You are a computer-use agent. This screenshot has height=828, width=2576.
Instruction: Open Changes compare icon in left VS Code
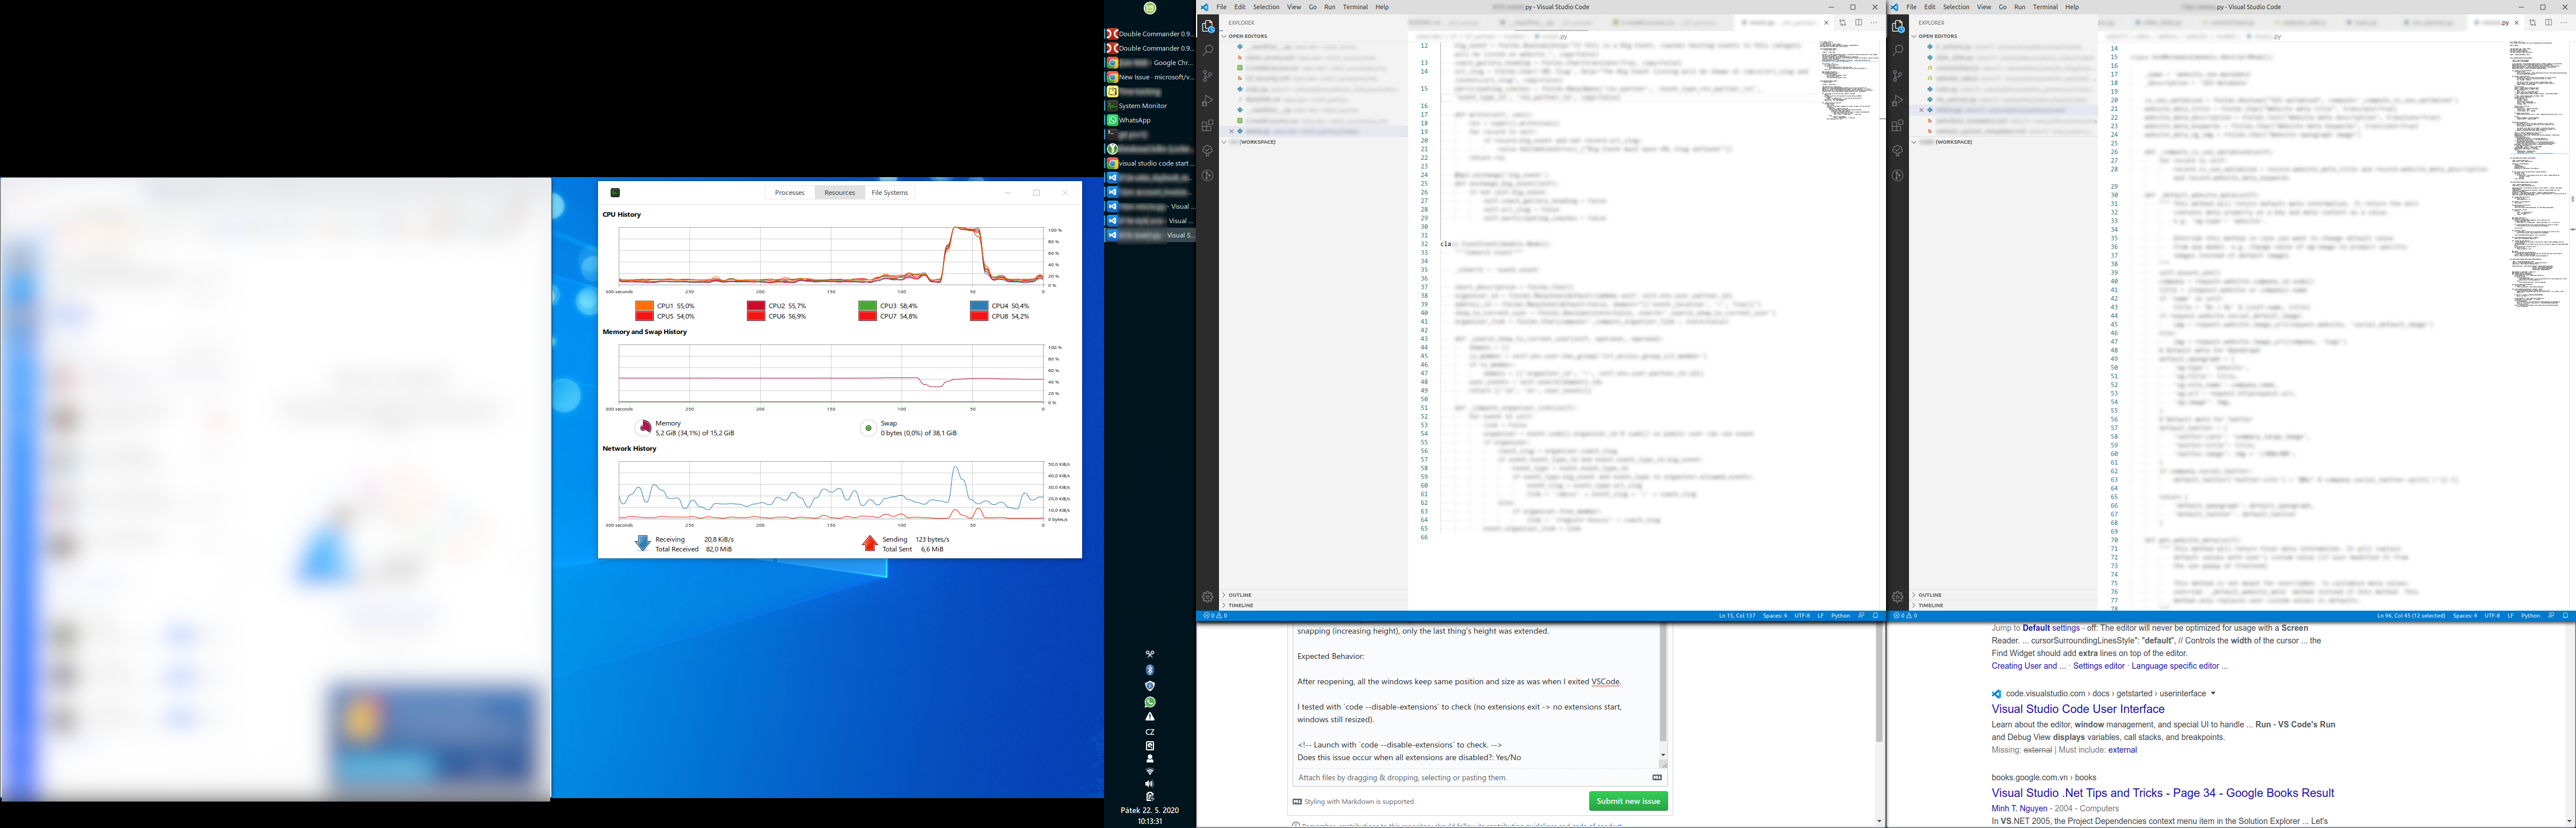pyautogui.click(x=1842, y=23)
